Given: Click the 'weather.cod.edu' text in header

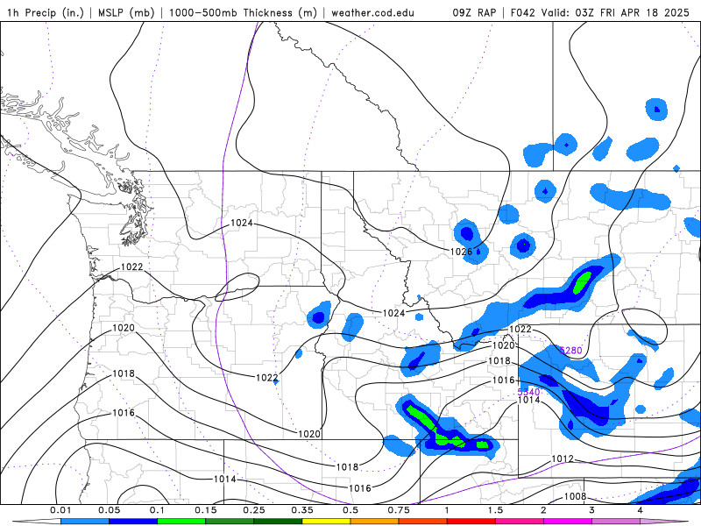Looking at the screenshot, I should (x=372, y=13).
